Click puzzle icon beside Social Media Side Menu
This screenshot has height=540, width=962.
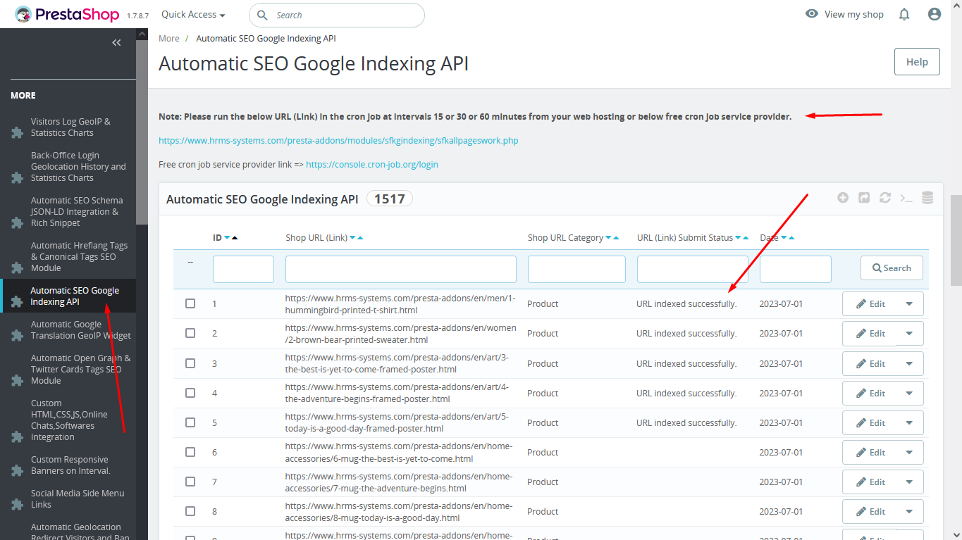[x=18, y=504]
